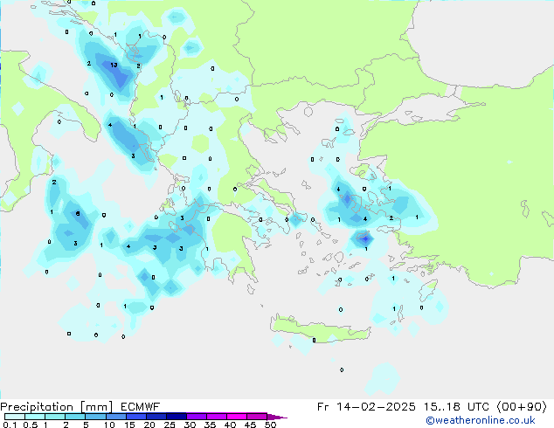The height and width of the screenshot is (428, 554).
Task: Click the map value '13' over the Adriatic
Action: click(114, 65)
